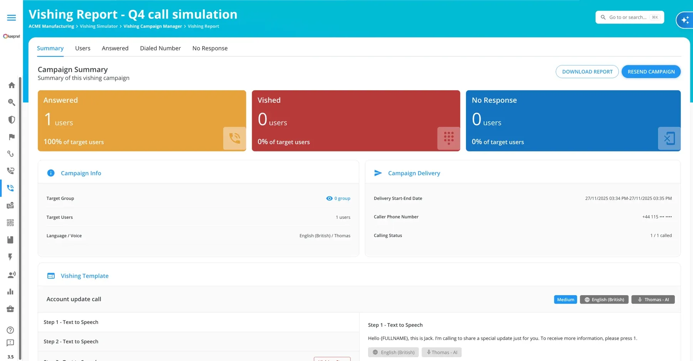Click the Answered summary card
Image resolution: width=693 pixels, height=361 pixels.
pos(142,121)
